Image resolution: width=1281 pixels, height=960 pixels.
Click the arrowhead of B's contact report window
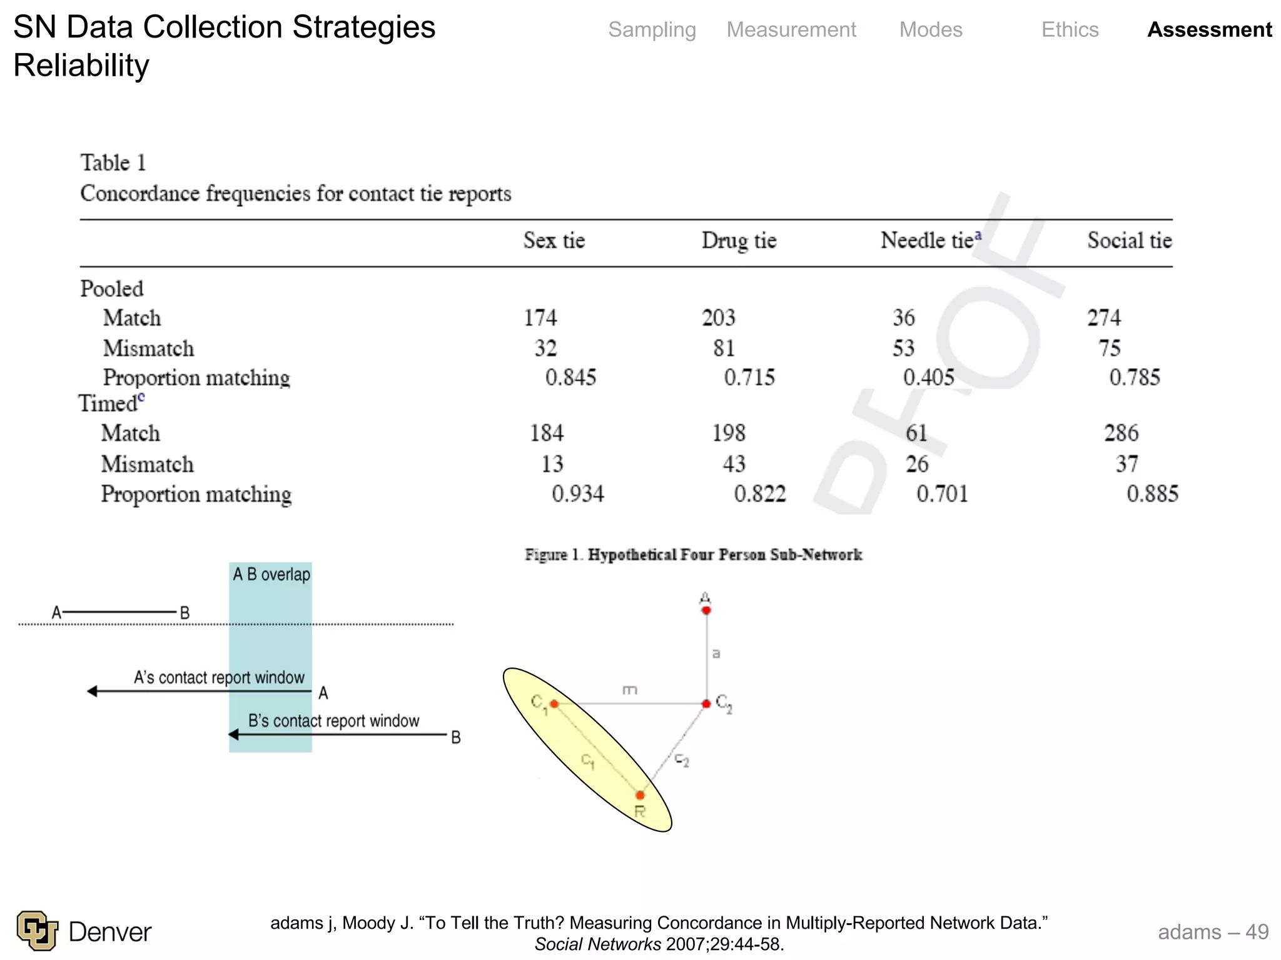(x=233, y=734)
